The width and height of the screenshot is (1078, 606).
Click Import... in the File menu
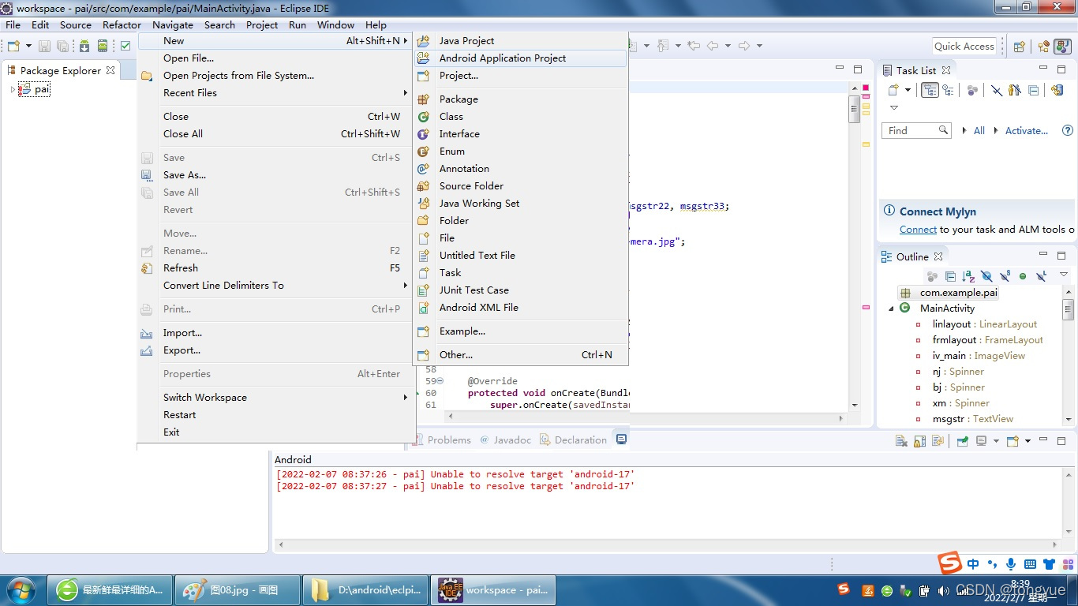click(x=275, y=333)
